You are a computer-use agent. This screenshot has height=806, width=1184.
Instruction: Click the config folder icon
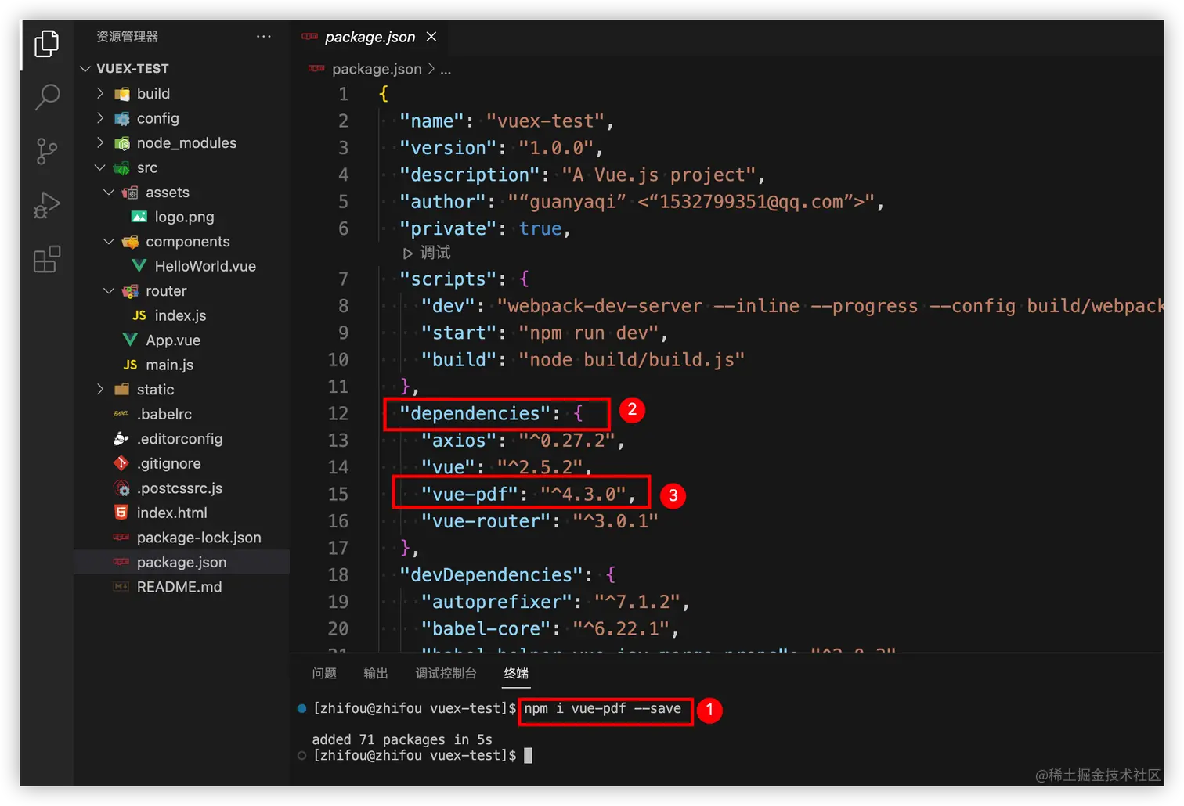(x=122, y=118)
